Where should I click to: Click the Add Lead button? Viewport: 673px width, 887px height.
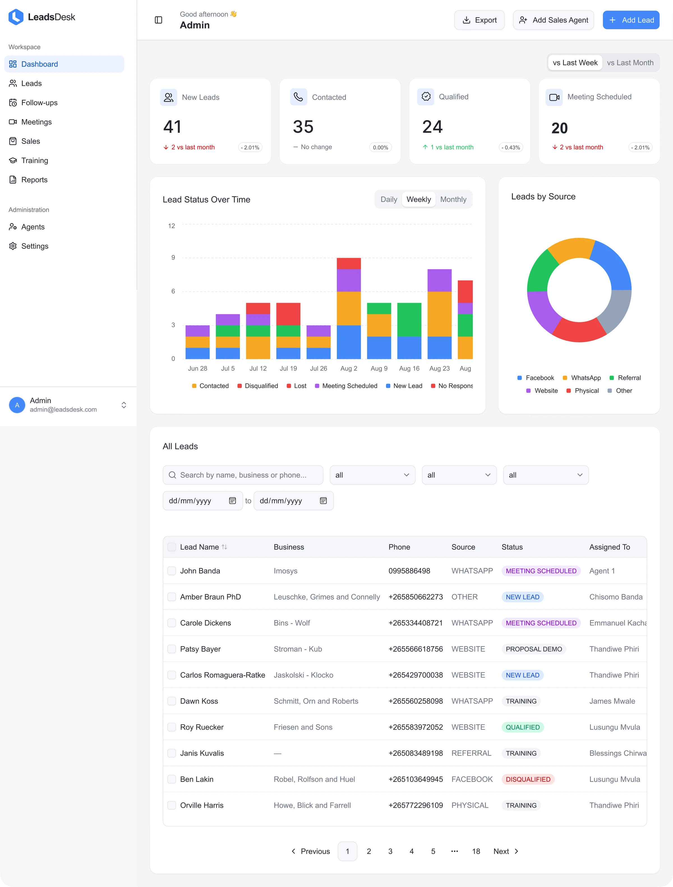point(631,20)
